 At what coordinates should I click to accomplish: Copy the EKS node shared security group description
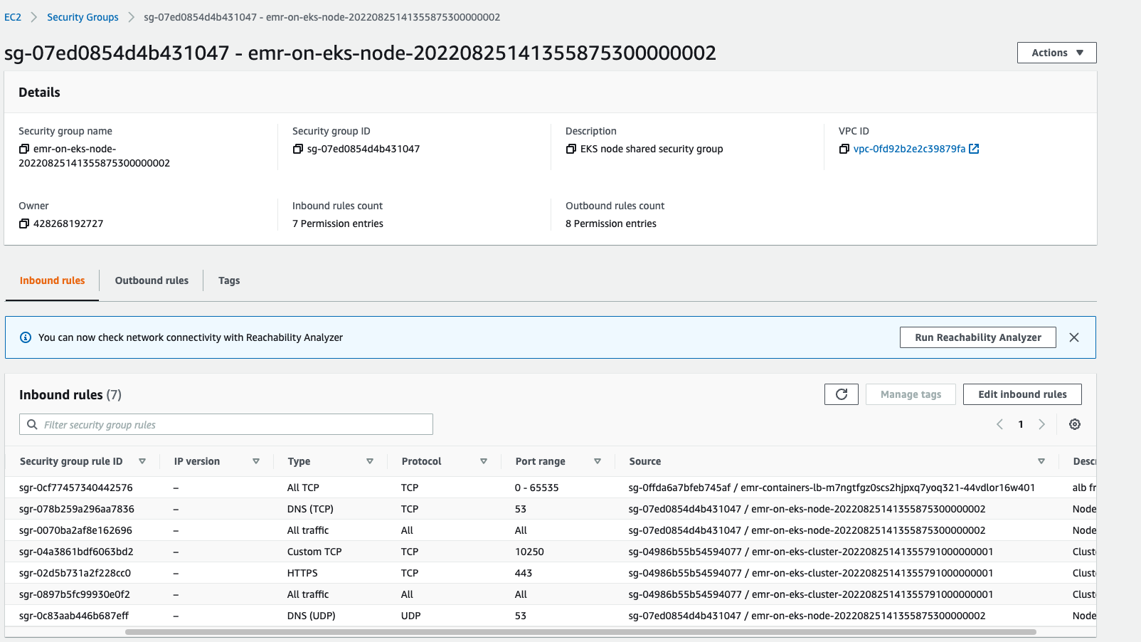tap(570, 149)
